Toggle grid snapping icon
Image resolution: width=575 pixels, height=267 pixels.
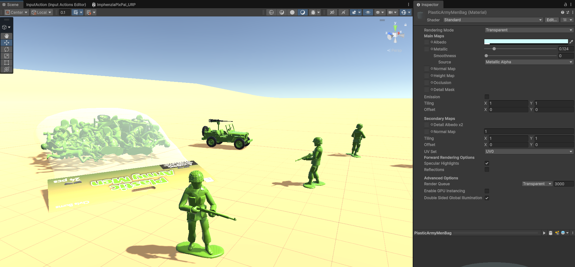coord(89,12)
